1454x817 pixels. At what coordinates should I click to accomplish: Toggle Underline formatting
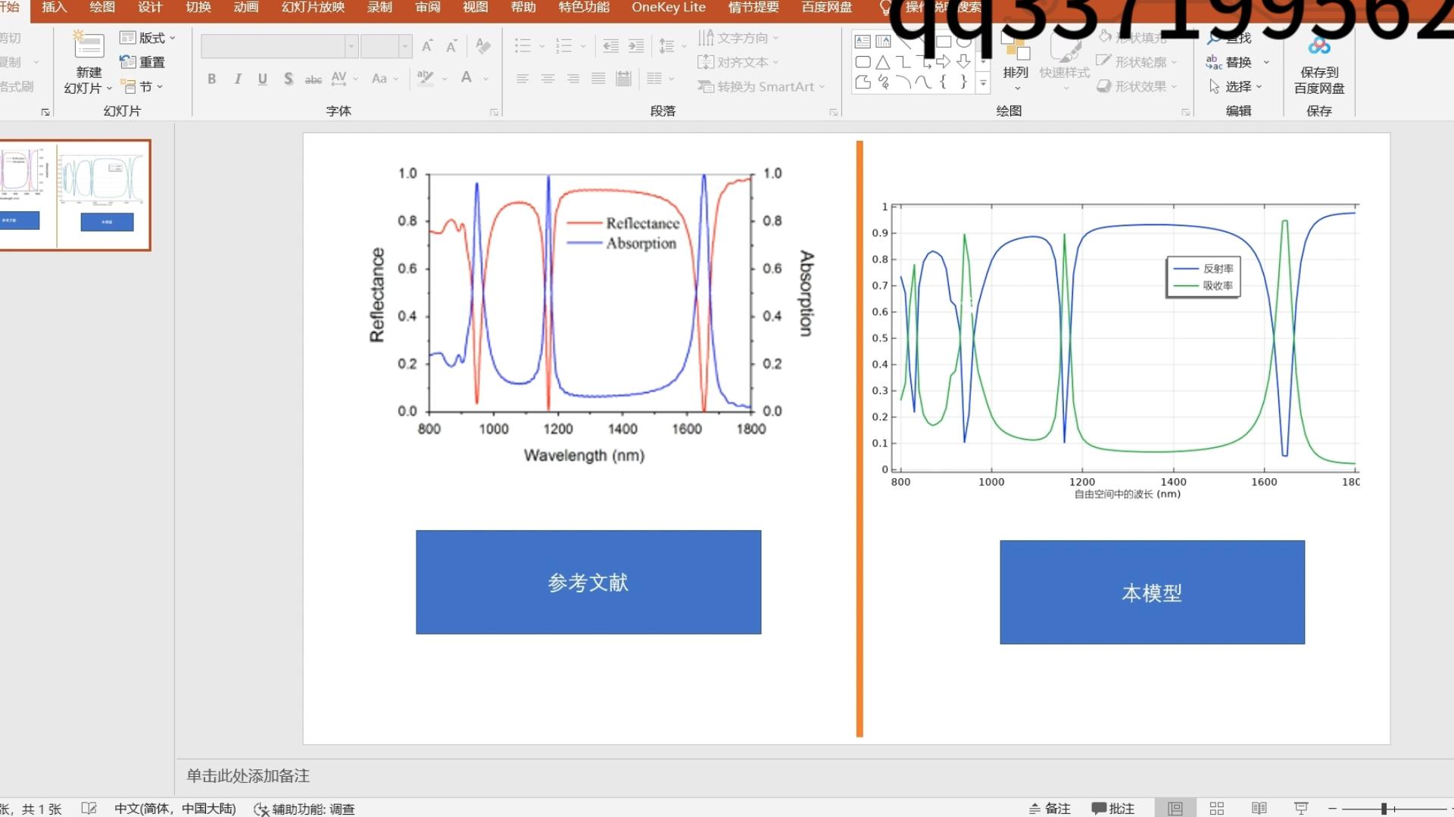coord(263,79)
